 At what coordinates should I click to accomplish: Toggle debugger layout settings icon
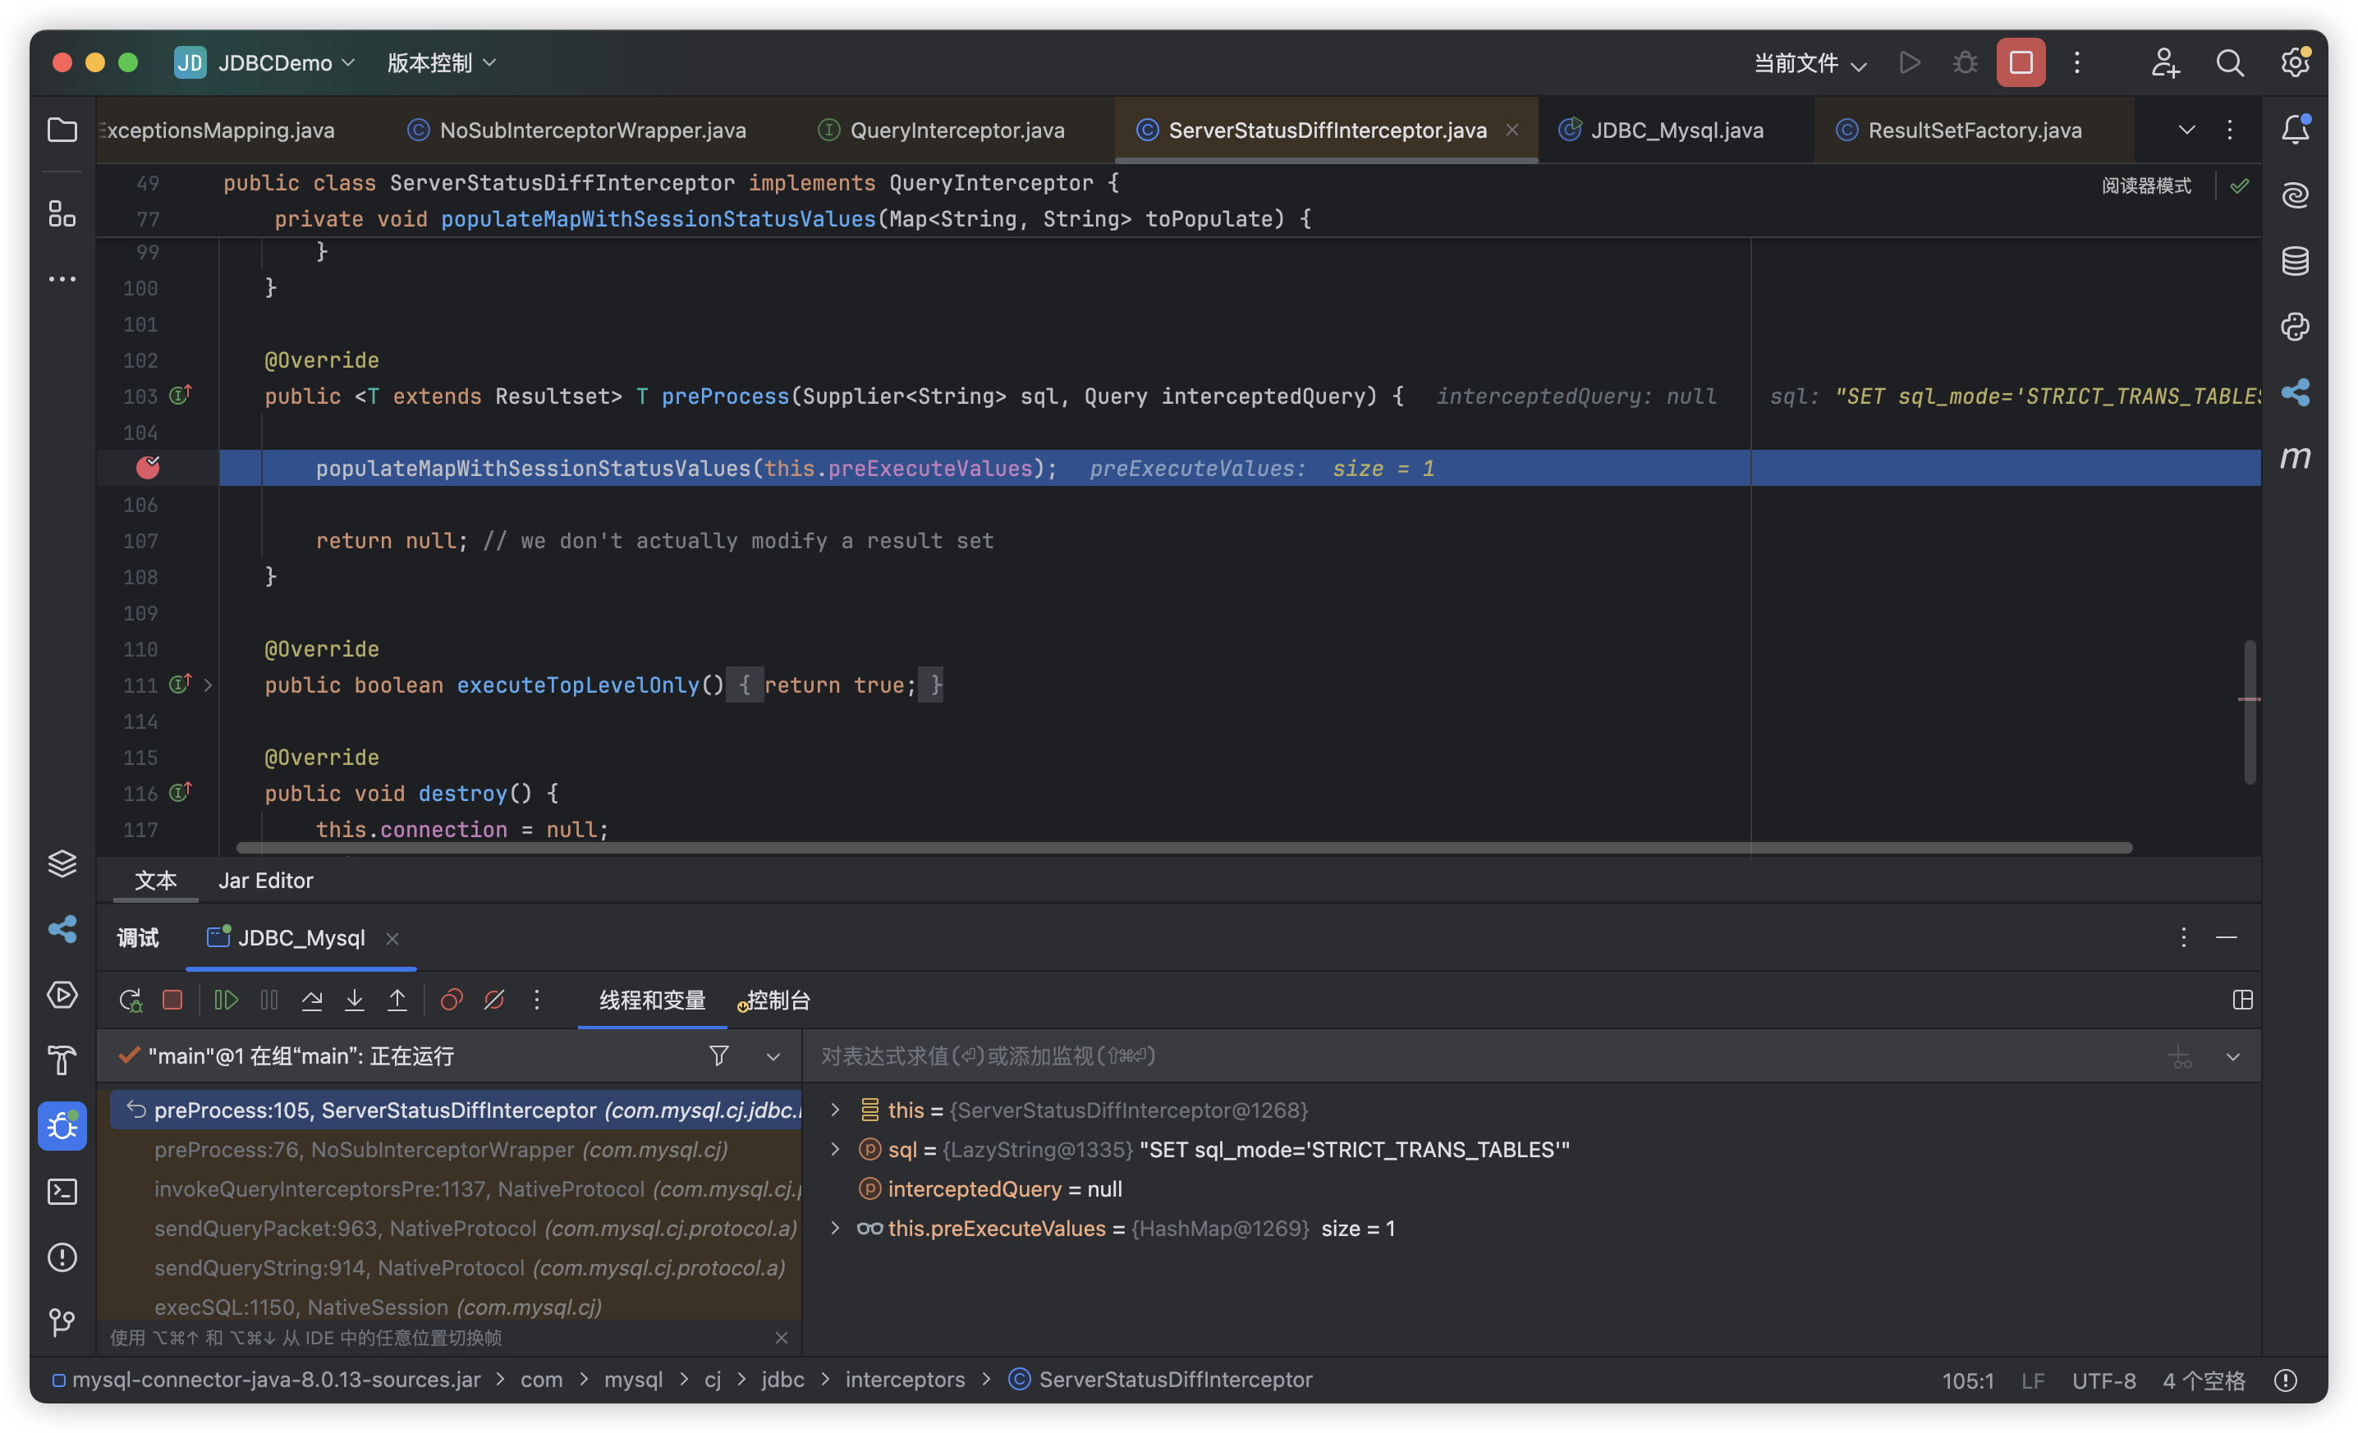point(2242,1000)
